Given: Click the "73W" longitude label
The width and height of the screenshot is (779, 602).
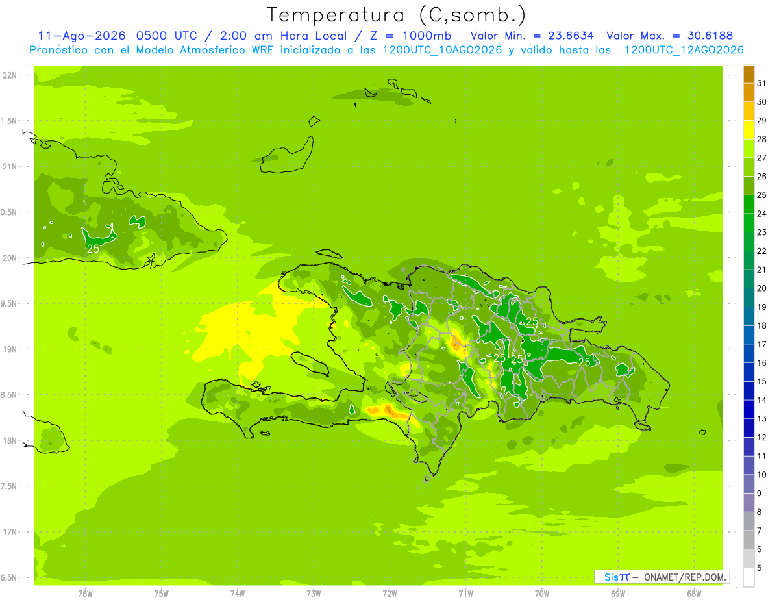Looking at the screenshot, I should pos(314,593).
